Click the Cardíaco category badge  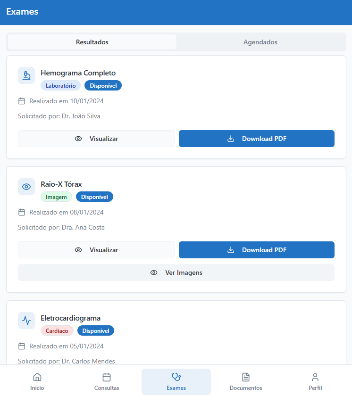pos(57,331)
